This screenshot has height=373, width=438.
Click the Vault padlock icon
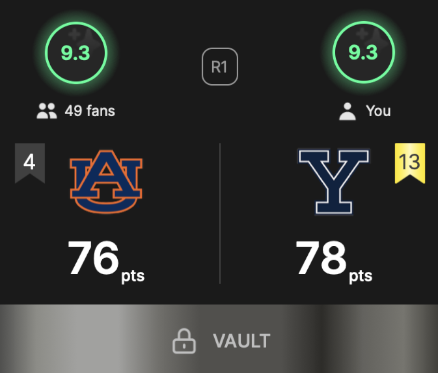184,341
